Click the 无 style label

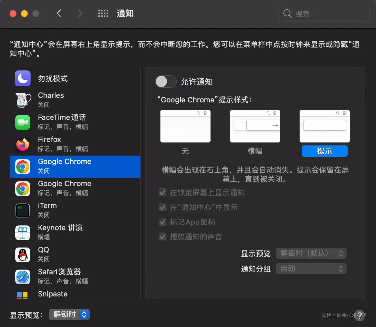(x=185, y=151)
